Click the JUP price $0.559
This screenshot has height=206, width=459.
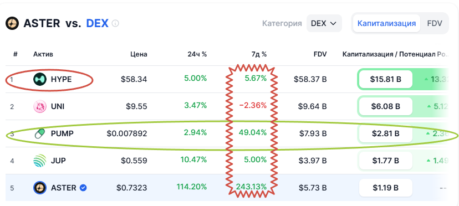pos(134,161)
